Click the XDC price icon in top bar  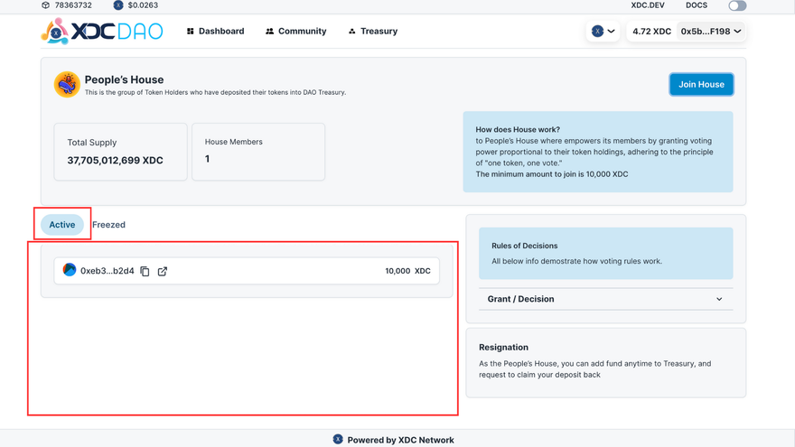118,5
